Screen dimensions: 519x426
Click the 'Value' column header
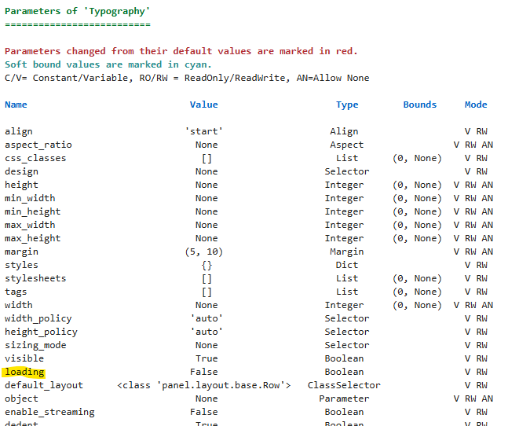(203, 105)
